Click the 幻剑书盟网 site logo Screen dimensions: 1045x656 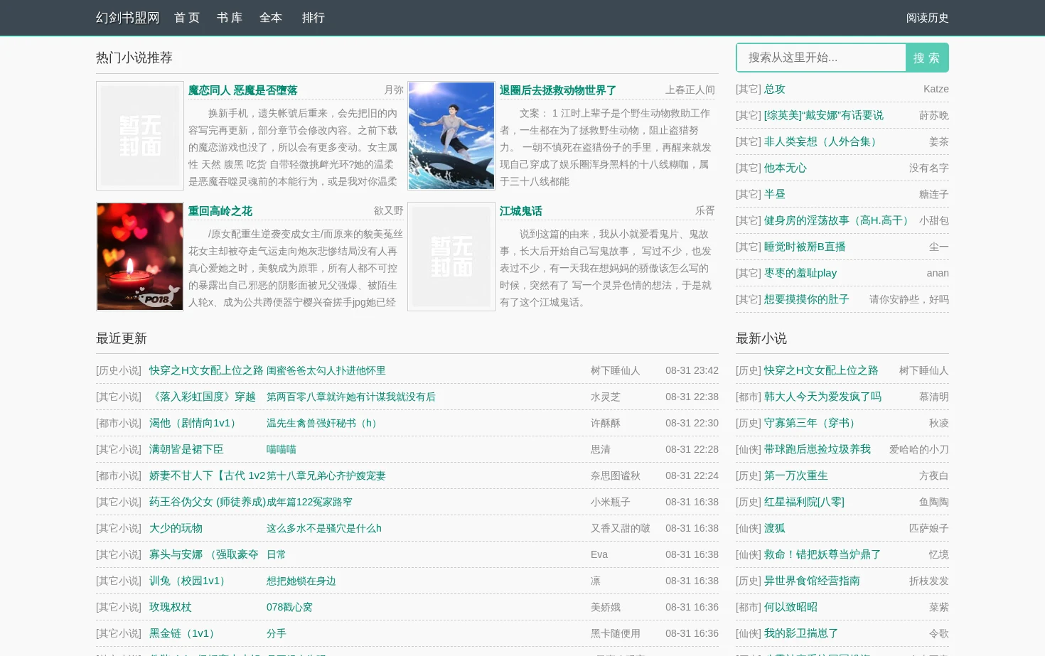pos(128,18)
